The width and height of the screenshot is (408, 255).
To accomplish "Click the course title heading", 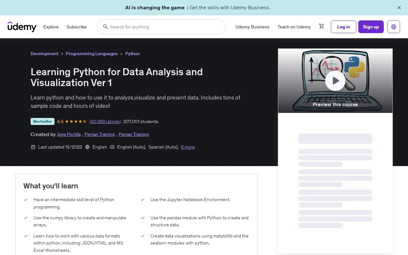I will coord(117,77).
